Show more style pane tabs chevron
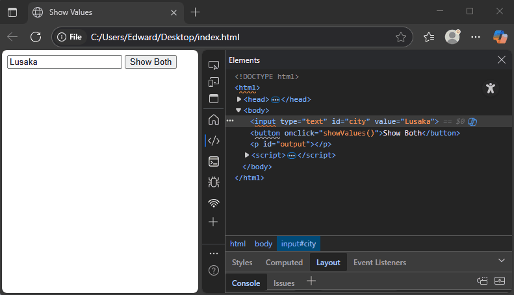 (501, 261)
